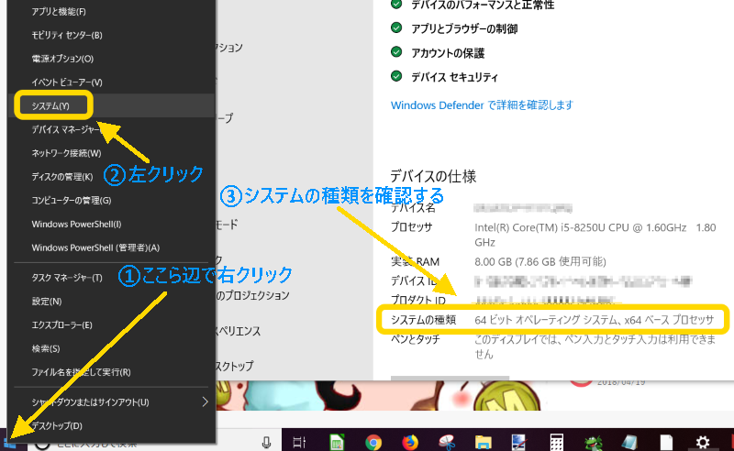The height and width of the screenshot is (451, 734).
Task: Click the monitor-with-pen icon left of Calculator
Action: coord(519,442)
